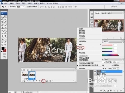
Task: Select the Eyedropper tool
Action: tap(5, 42)
